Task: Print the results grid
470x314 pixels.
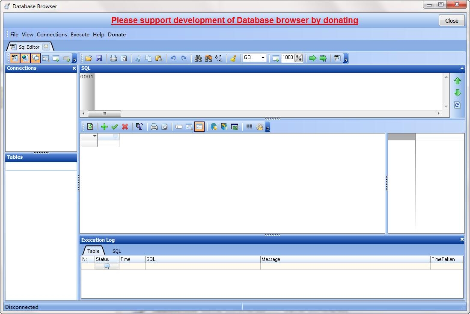Action: click(154, 127)
